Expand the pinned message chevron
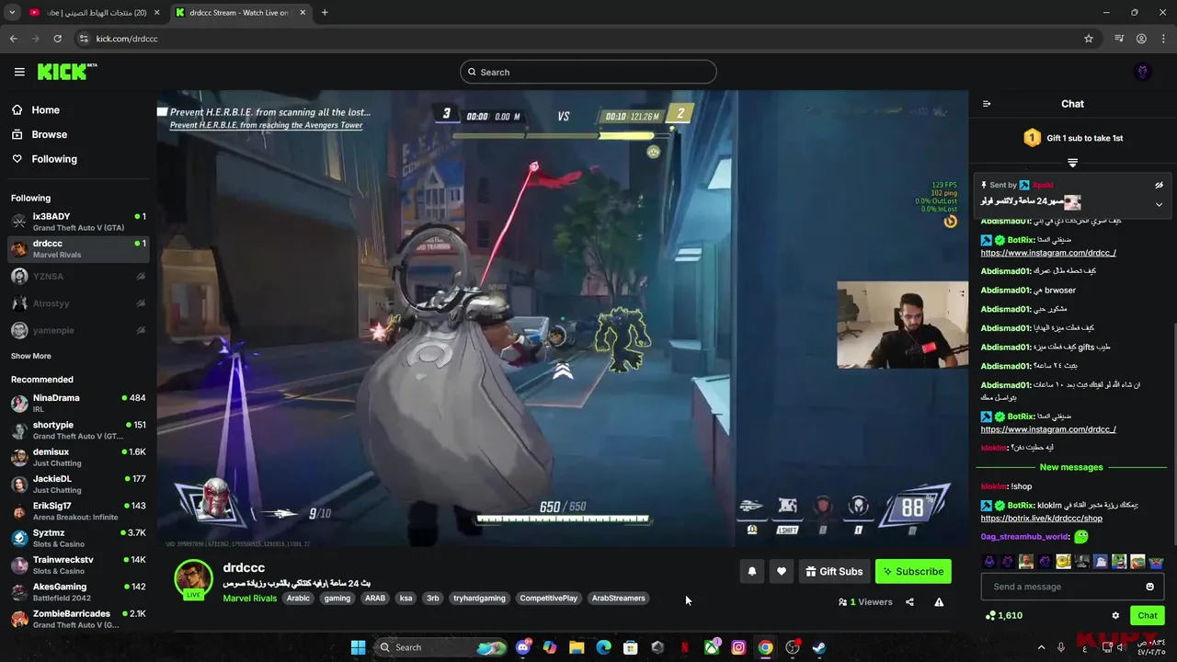The width and height of the screenshot is (1177, 662). point(1159,204)
